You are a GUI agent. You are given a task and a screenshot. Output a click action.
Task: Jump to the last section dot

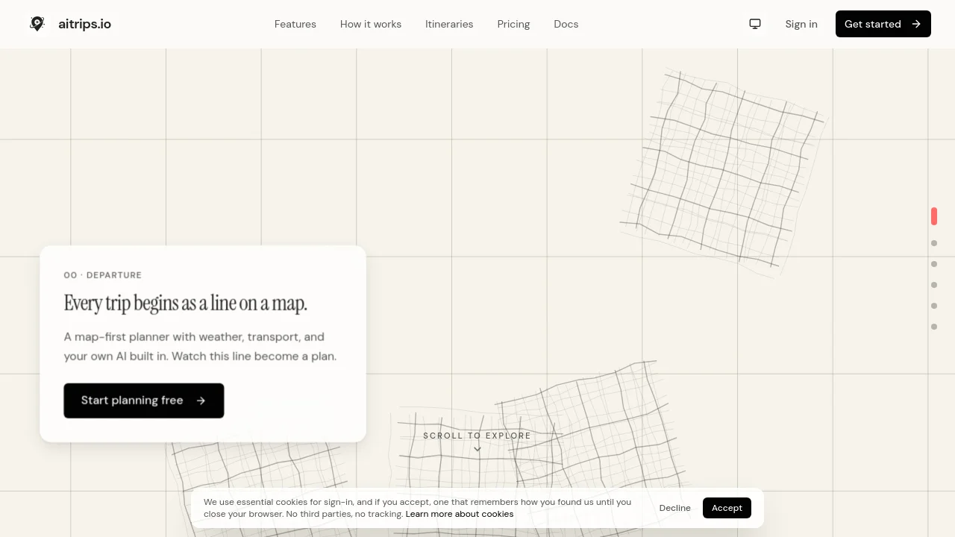(934, 327)
